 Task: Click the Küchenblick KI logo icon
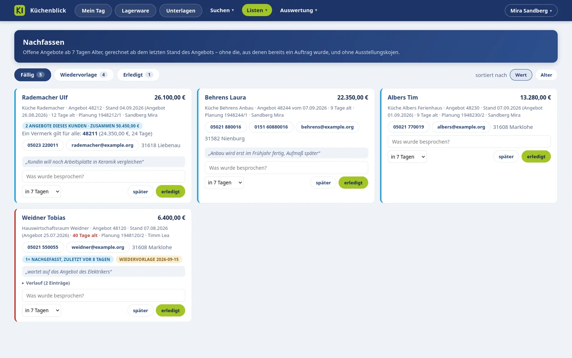pos(20,10)
